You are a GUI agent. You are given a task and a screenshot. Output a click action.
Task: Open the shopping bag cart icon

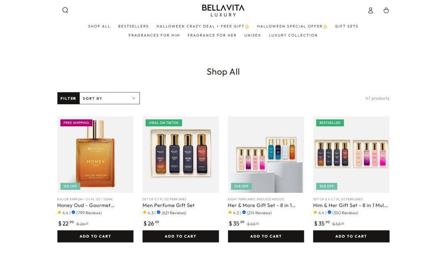386,10
